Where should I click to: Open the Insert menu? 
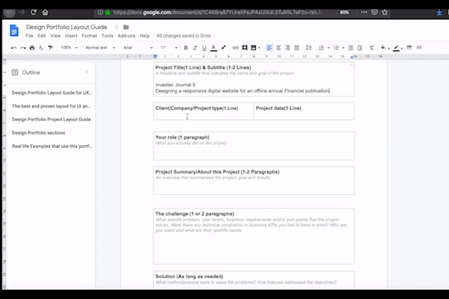click(70, 35)
